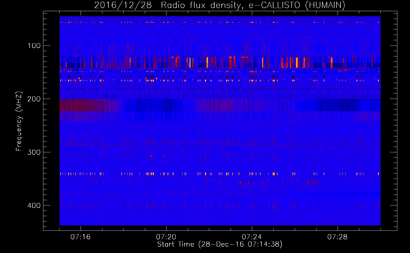Click the 'Frequency (MHZ)' axis label
This screenshot has height=253, width=410.
(19, 121)
